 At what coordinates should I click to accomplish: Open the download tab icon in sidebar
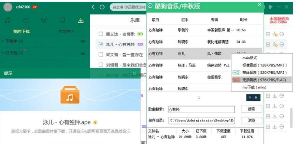tap(81, 20)
